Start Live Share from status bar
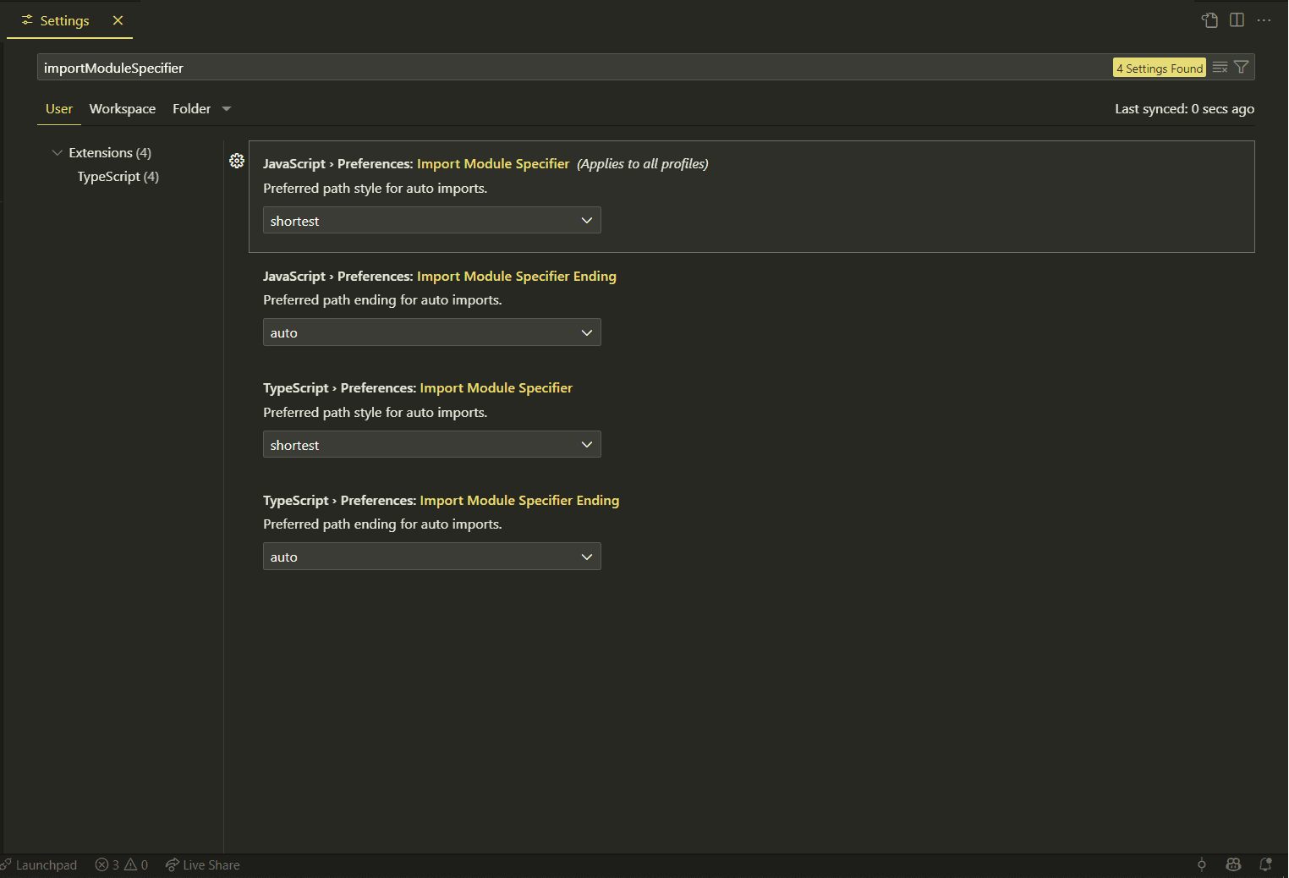 pos(203,864)
